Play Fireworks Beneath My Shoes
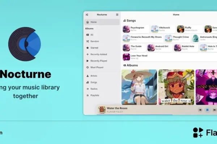This screenshot has width=217, height=144. pyautogui.click(x=143, y=38)
